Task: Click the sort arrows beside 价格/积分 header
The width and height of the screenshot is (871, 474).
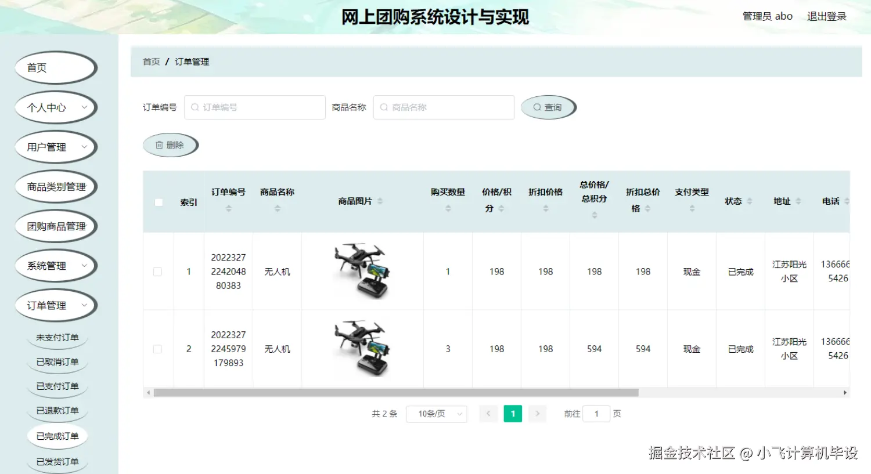Action: tap(501, 208)
